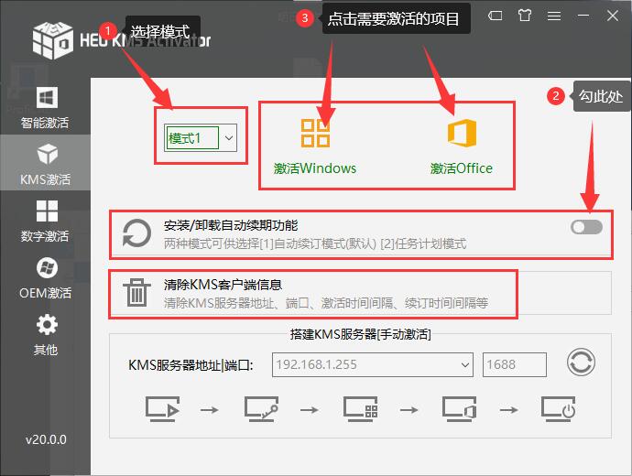Click the 搭建KMS服务器[手动激活] heading text
This screenshot has height=476, width=632.
point(360,334)
